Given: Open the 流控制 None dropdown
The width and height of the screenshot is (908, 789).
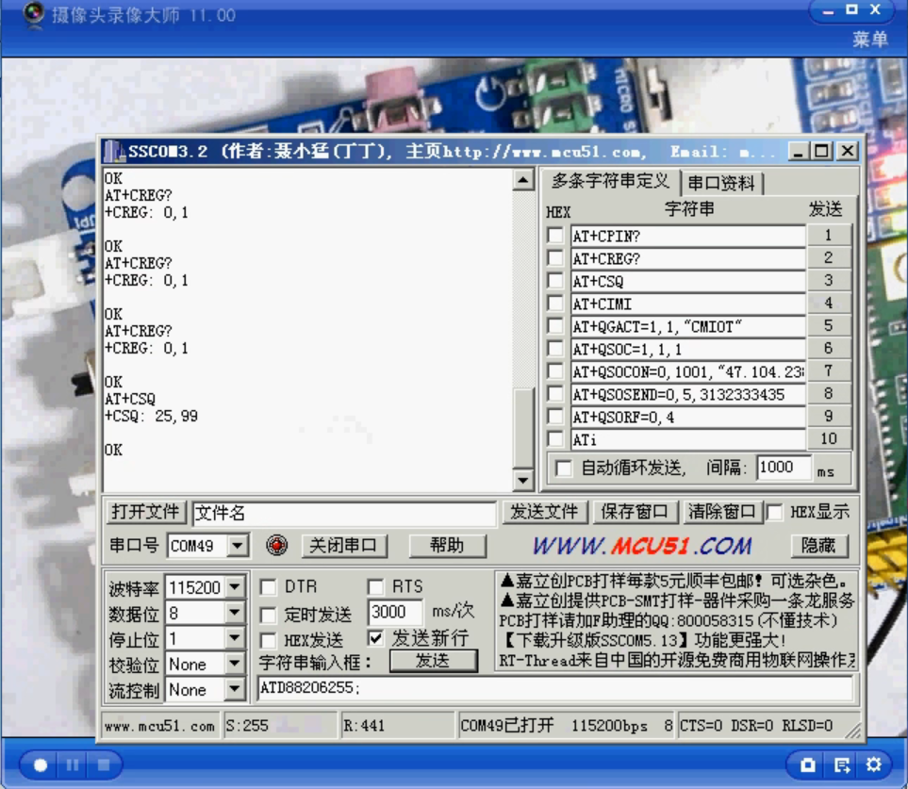Looking at the screenshot, I should (x=235, y=689).
